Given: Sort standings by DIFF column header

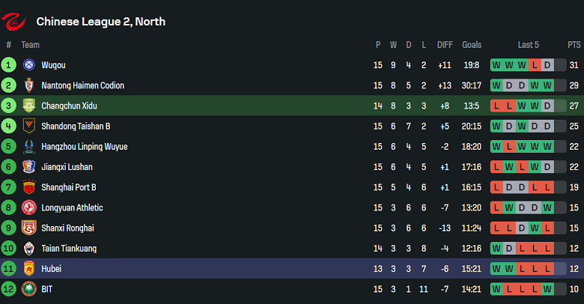Looking at the screenshot, I should 445,45.
